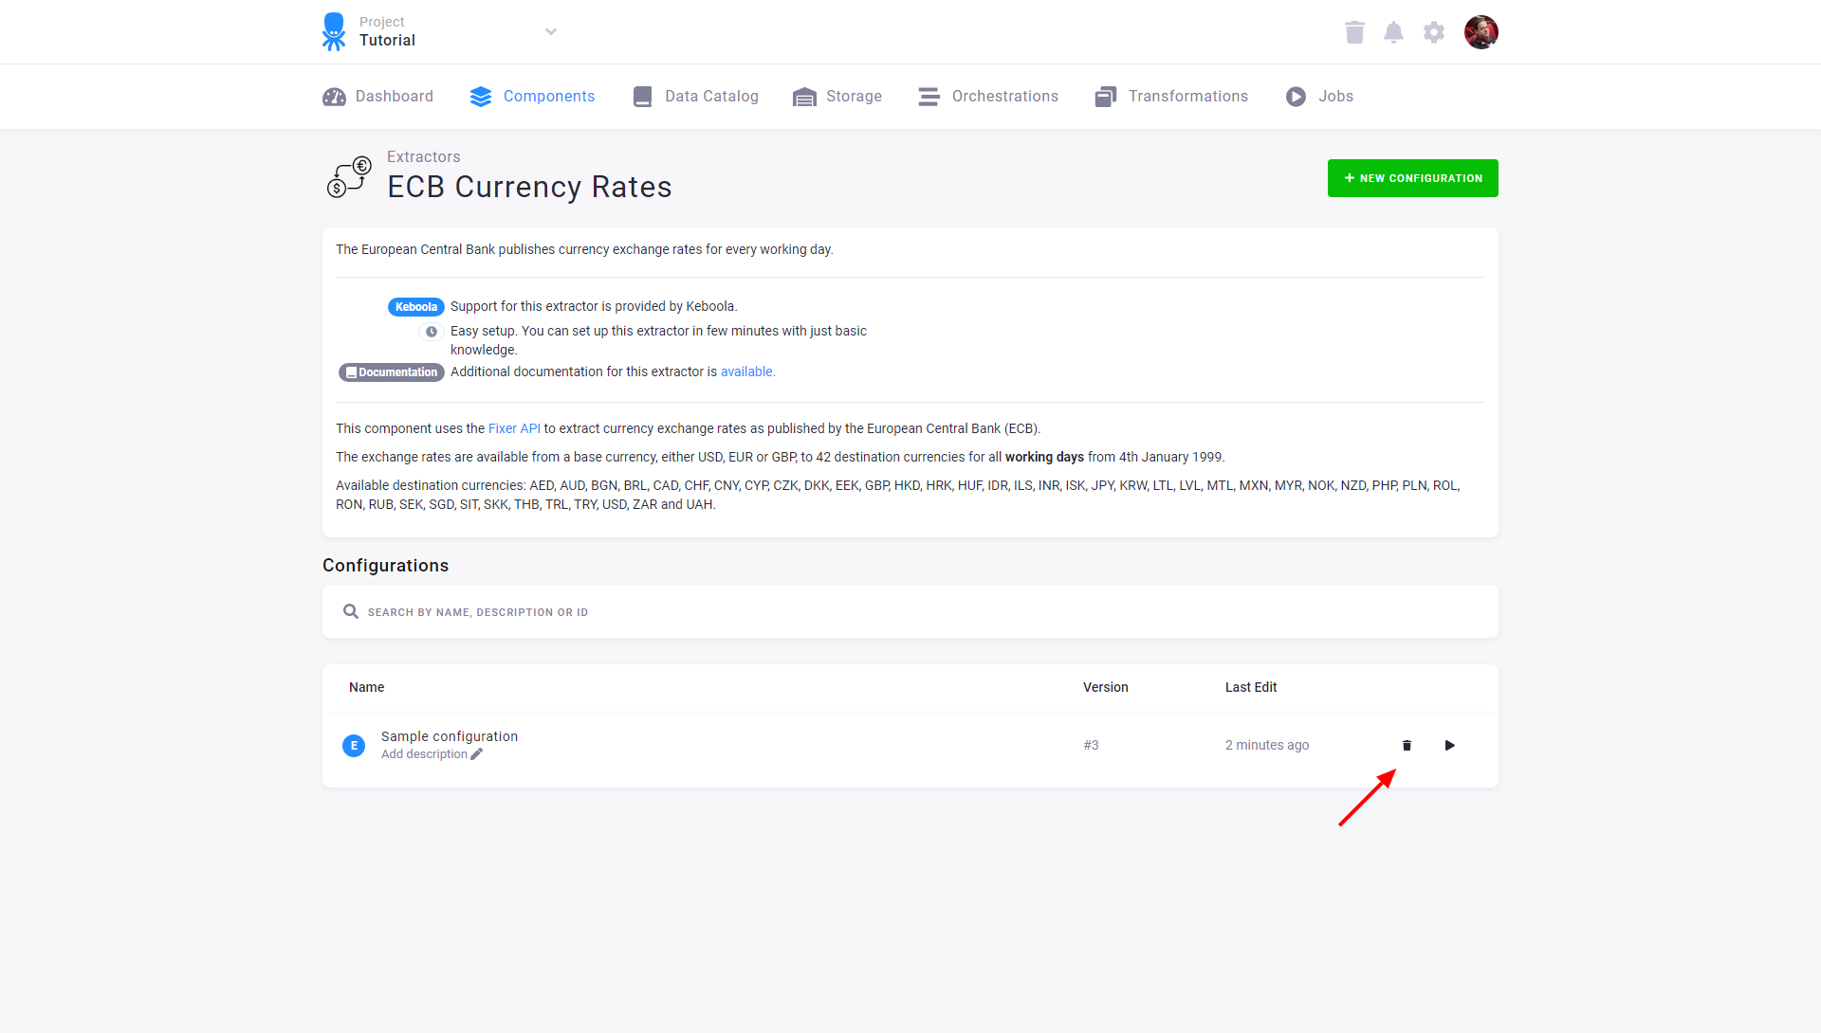Click the search magnifier icon
This screenshot has width=1821, height=1033.
click(351, 611)
